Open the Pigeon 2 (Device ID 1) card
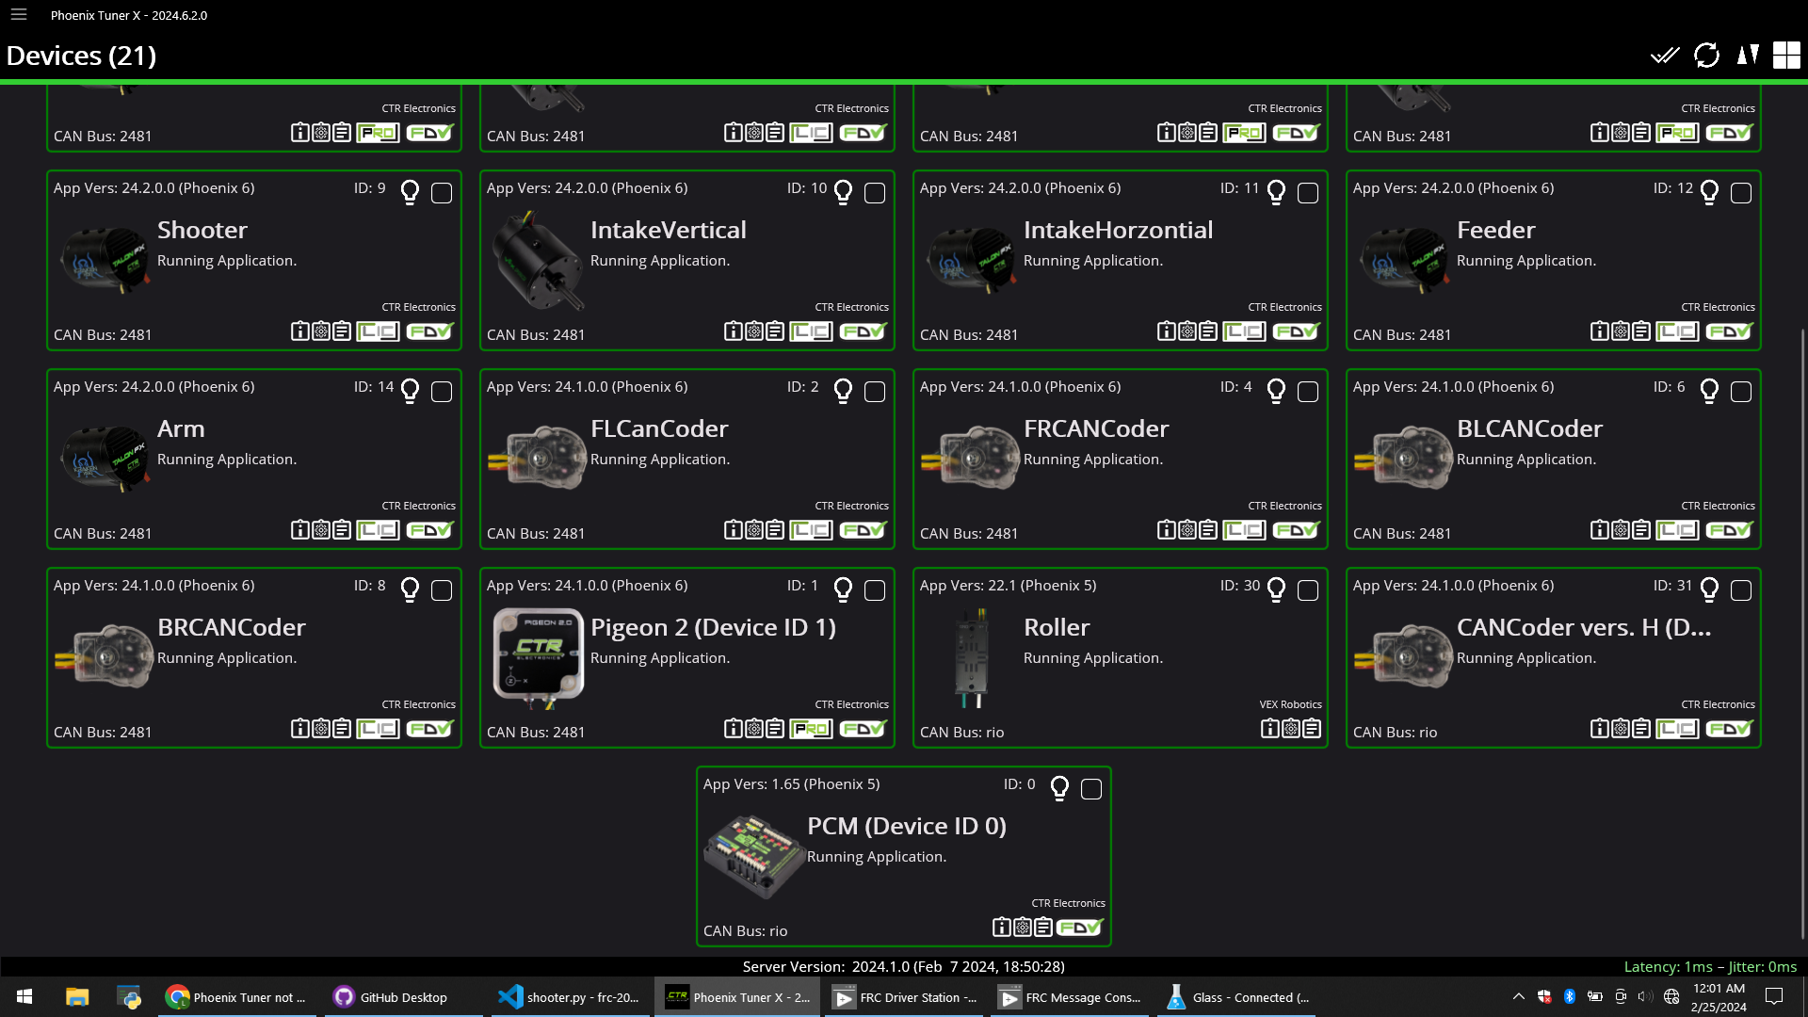This screenshot has height=1017, width=1808. [687, 658]
